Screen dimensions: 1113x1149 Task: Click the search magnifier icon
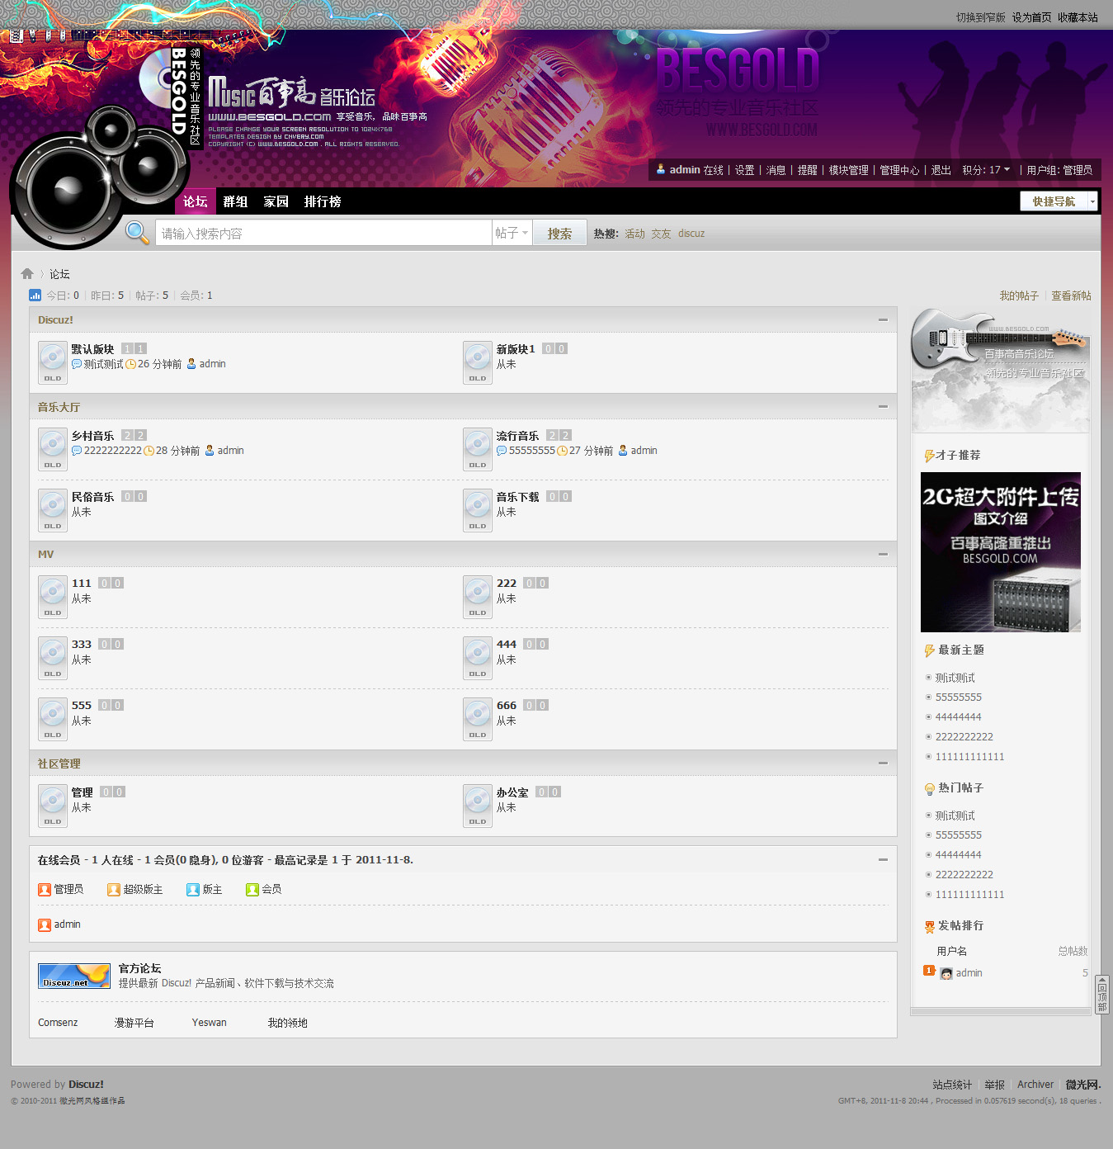(137, 233)
